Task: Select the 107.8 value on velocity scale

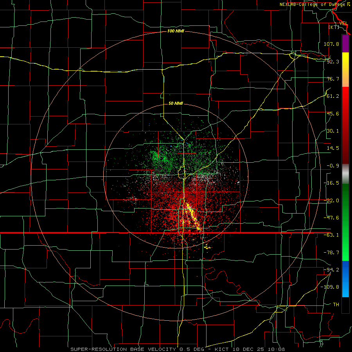Action: pyautogui.click(x=331, y=44)
